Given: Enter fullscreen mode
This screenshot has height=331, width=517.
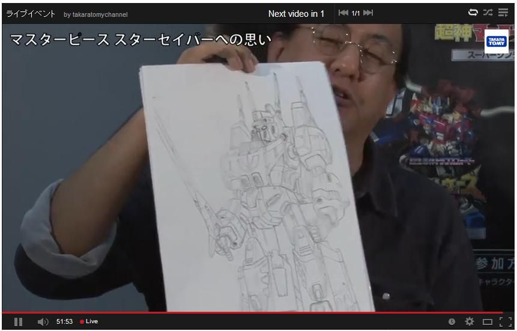Looking at the screenshot, I should 506,322.
